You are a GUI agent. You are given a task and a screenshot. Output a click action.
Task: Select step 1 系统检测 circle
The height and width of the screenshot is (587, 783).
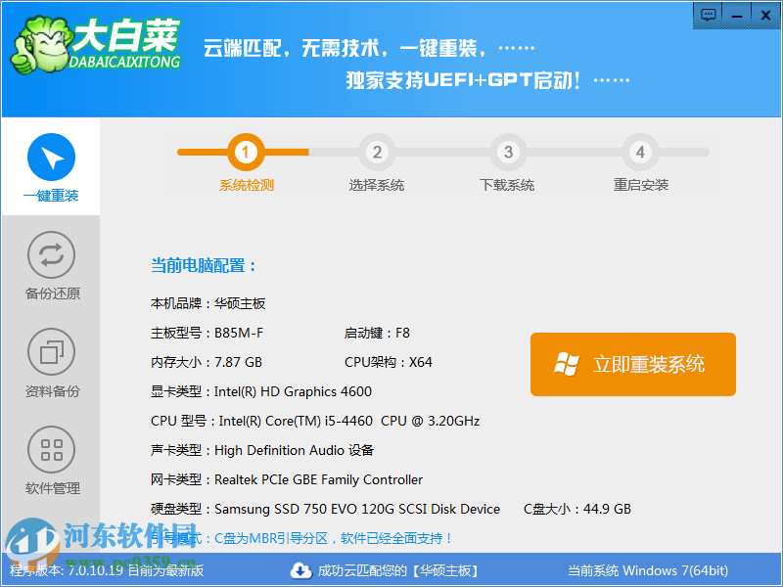click(246, 152)
